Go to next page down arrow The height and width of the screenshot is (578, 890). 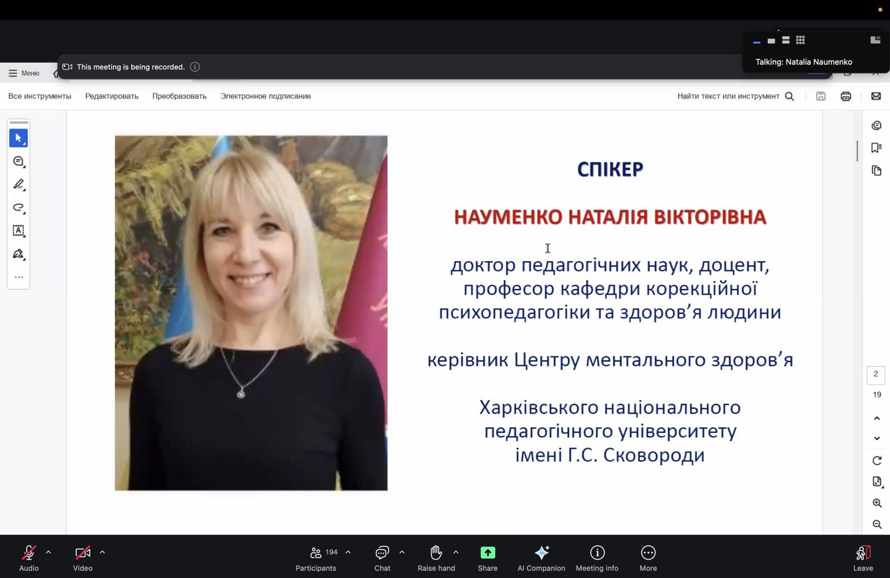coord(877,439)
